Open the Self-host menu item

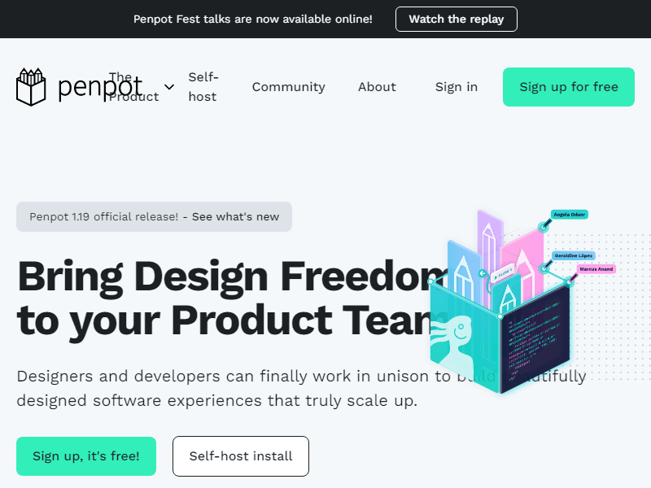203,87
